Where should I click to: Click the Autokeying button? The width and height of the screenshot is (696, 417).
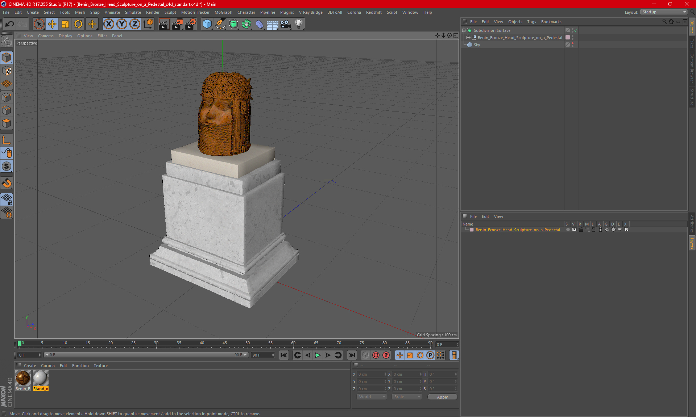pyautogui.click(x=376, y=355)
